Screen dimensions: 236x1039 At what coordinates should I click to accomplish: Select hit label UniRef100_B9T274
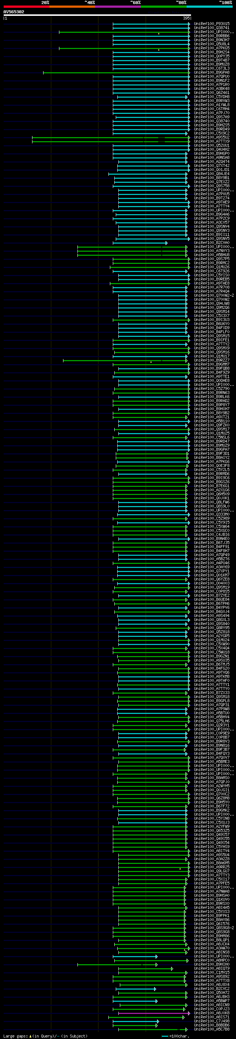click(x=212, y=198)
